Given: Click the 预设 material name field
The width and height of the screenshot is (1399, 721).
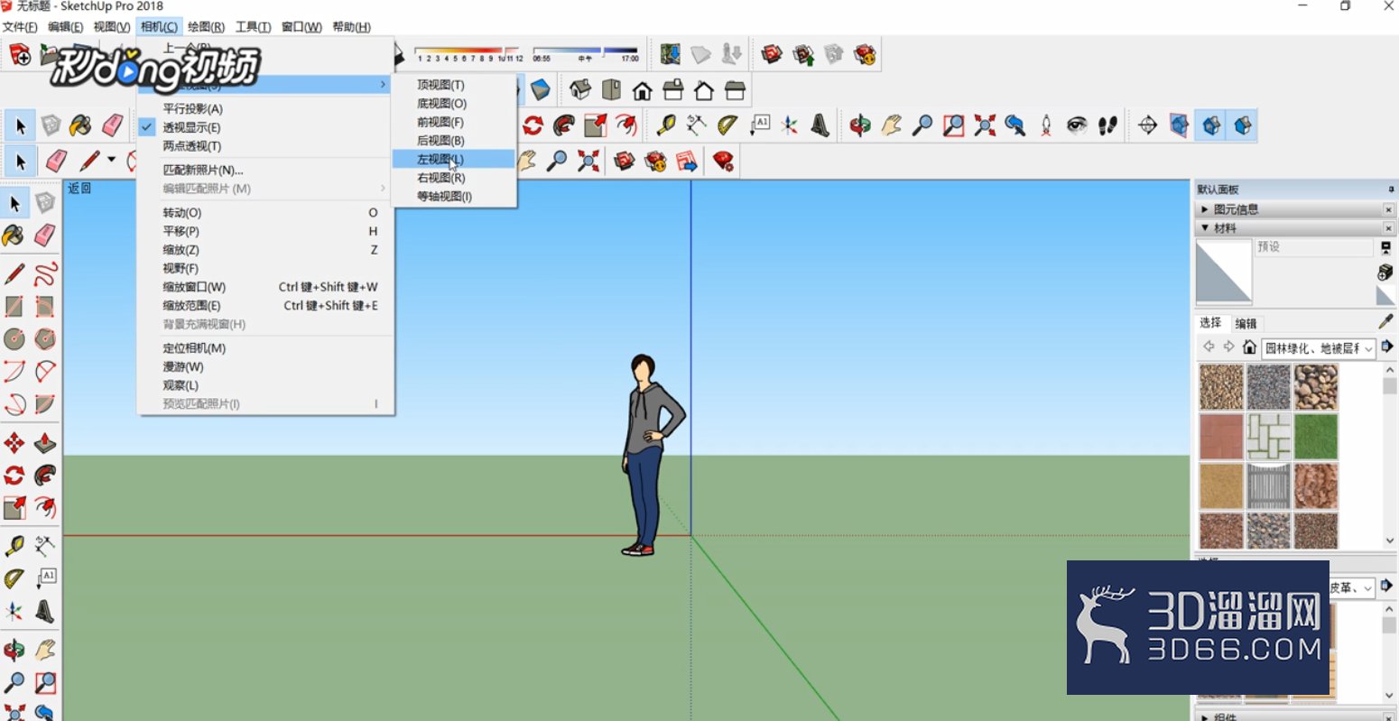Looking at the screenshot, I should [x=1313, y=246].
